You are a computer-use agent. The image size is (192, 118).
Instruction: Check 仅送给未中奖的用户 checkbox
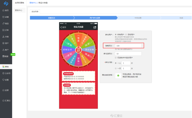116,58
